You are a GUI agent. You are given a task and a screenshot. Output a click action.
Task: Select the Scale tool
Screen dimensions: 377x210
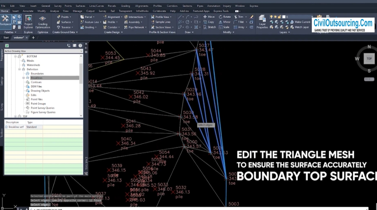click(x=224, y=27)
